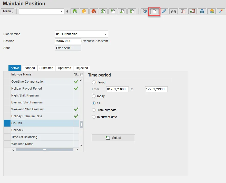The height and width of the screenshot is (183, 226).
Task: Select the From curr.date radio button
Action: click(x=94, y=110)
